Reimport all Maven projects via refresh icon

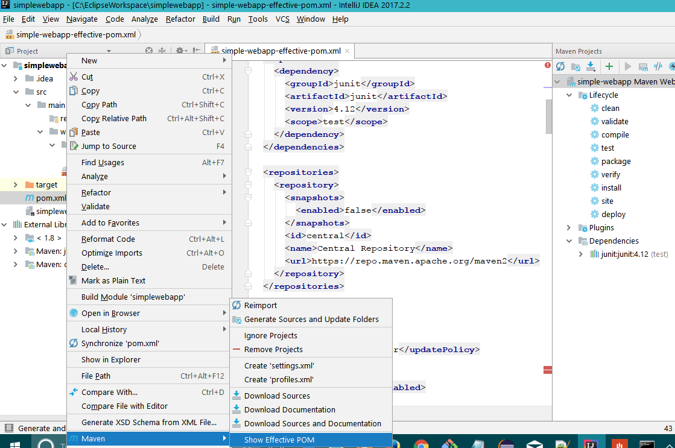[560, 66]
